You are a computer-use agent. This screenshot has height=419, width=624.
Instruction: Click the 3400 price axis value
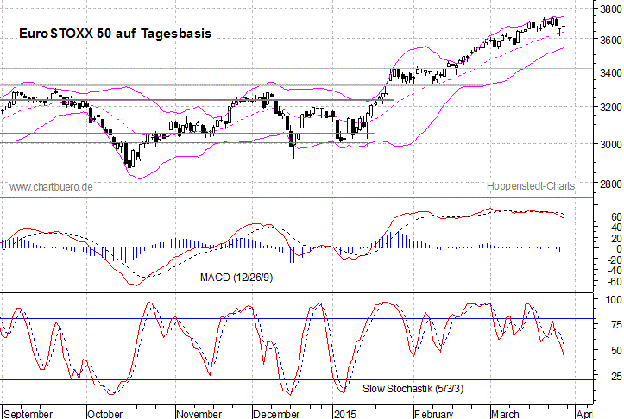611,72
